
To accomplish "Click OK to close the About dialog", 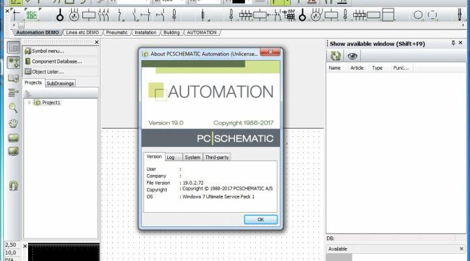I will click(x=260, y=219).
